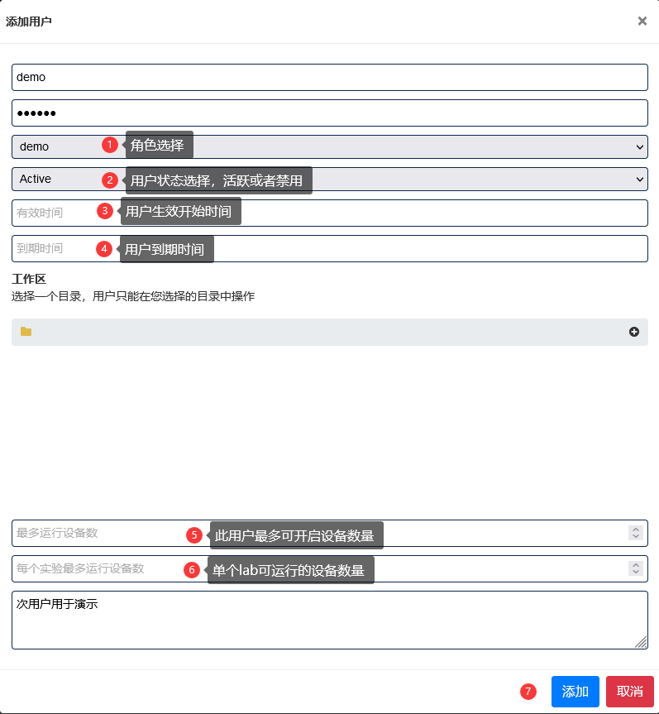Click the red badge numbered 2
This screenshot has width=659, height=714.
click(x=110, y=180)
